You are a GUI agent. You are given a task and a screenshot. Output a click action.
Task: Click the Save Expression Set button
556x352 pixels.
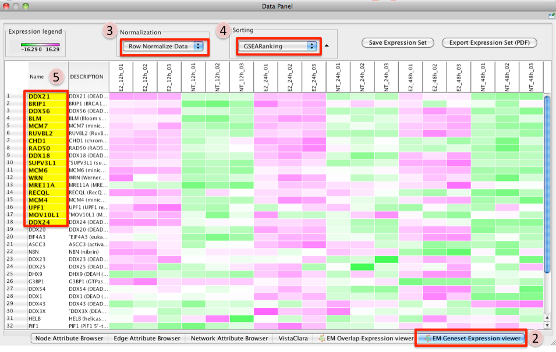398,42
